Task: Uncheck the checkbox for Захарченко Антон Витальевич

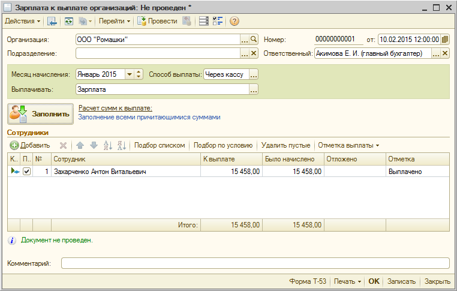Action: coord(26,172)
